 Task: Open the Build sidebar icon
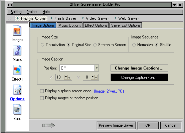point(17,109)
